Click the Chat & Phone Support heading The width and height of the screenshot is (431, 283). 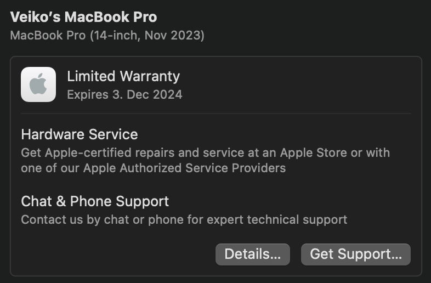pyautogui.click(x=95, y=201)
